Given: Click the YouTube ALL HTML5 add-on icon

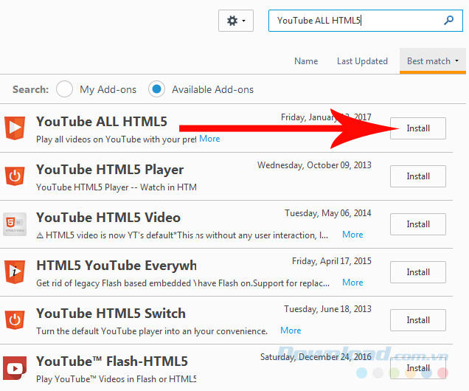Looking at the screenshot, I should [x=15, y=128].
